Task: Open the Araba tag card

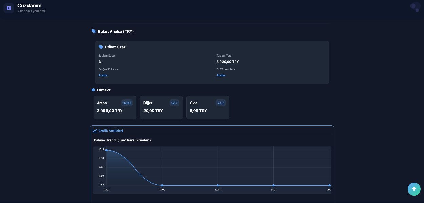Action: point(115,108)
